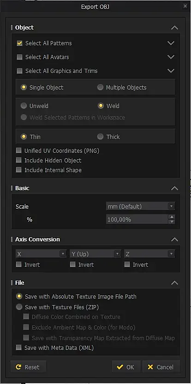Image resolution: width=191 pixels, height=384 pixels.
Task: Collapse the Basic section chevron
Action: pyautogui.click(x=174, y=188)
